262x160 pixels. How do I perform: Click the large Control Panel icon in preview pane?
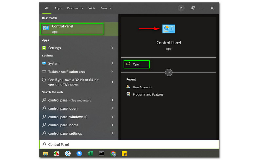(x=169, y=29)
